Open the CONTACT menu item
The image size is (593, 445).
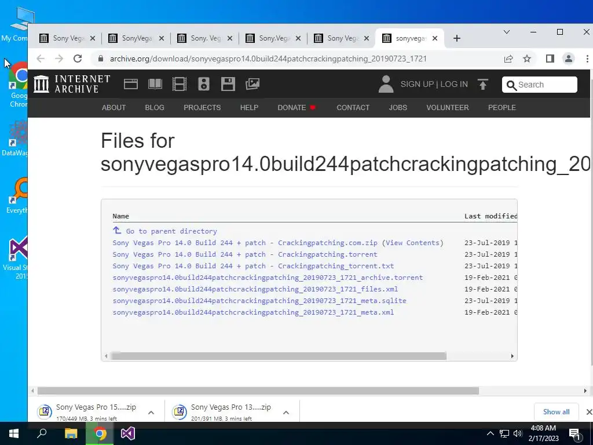[353, 108]
